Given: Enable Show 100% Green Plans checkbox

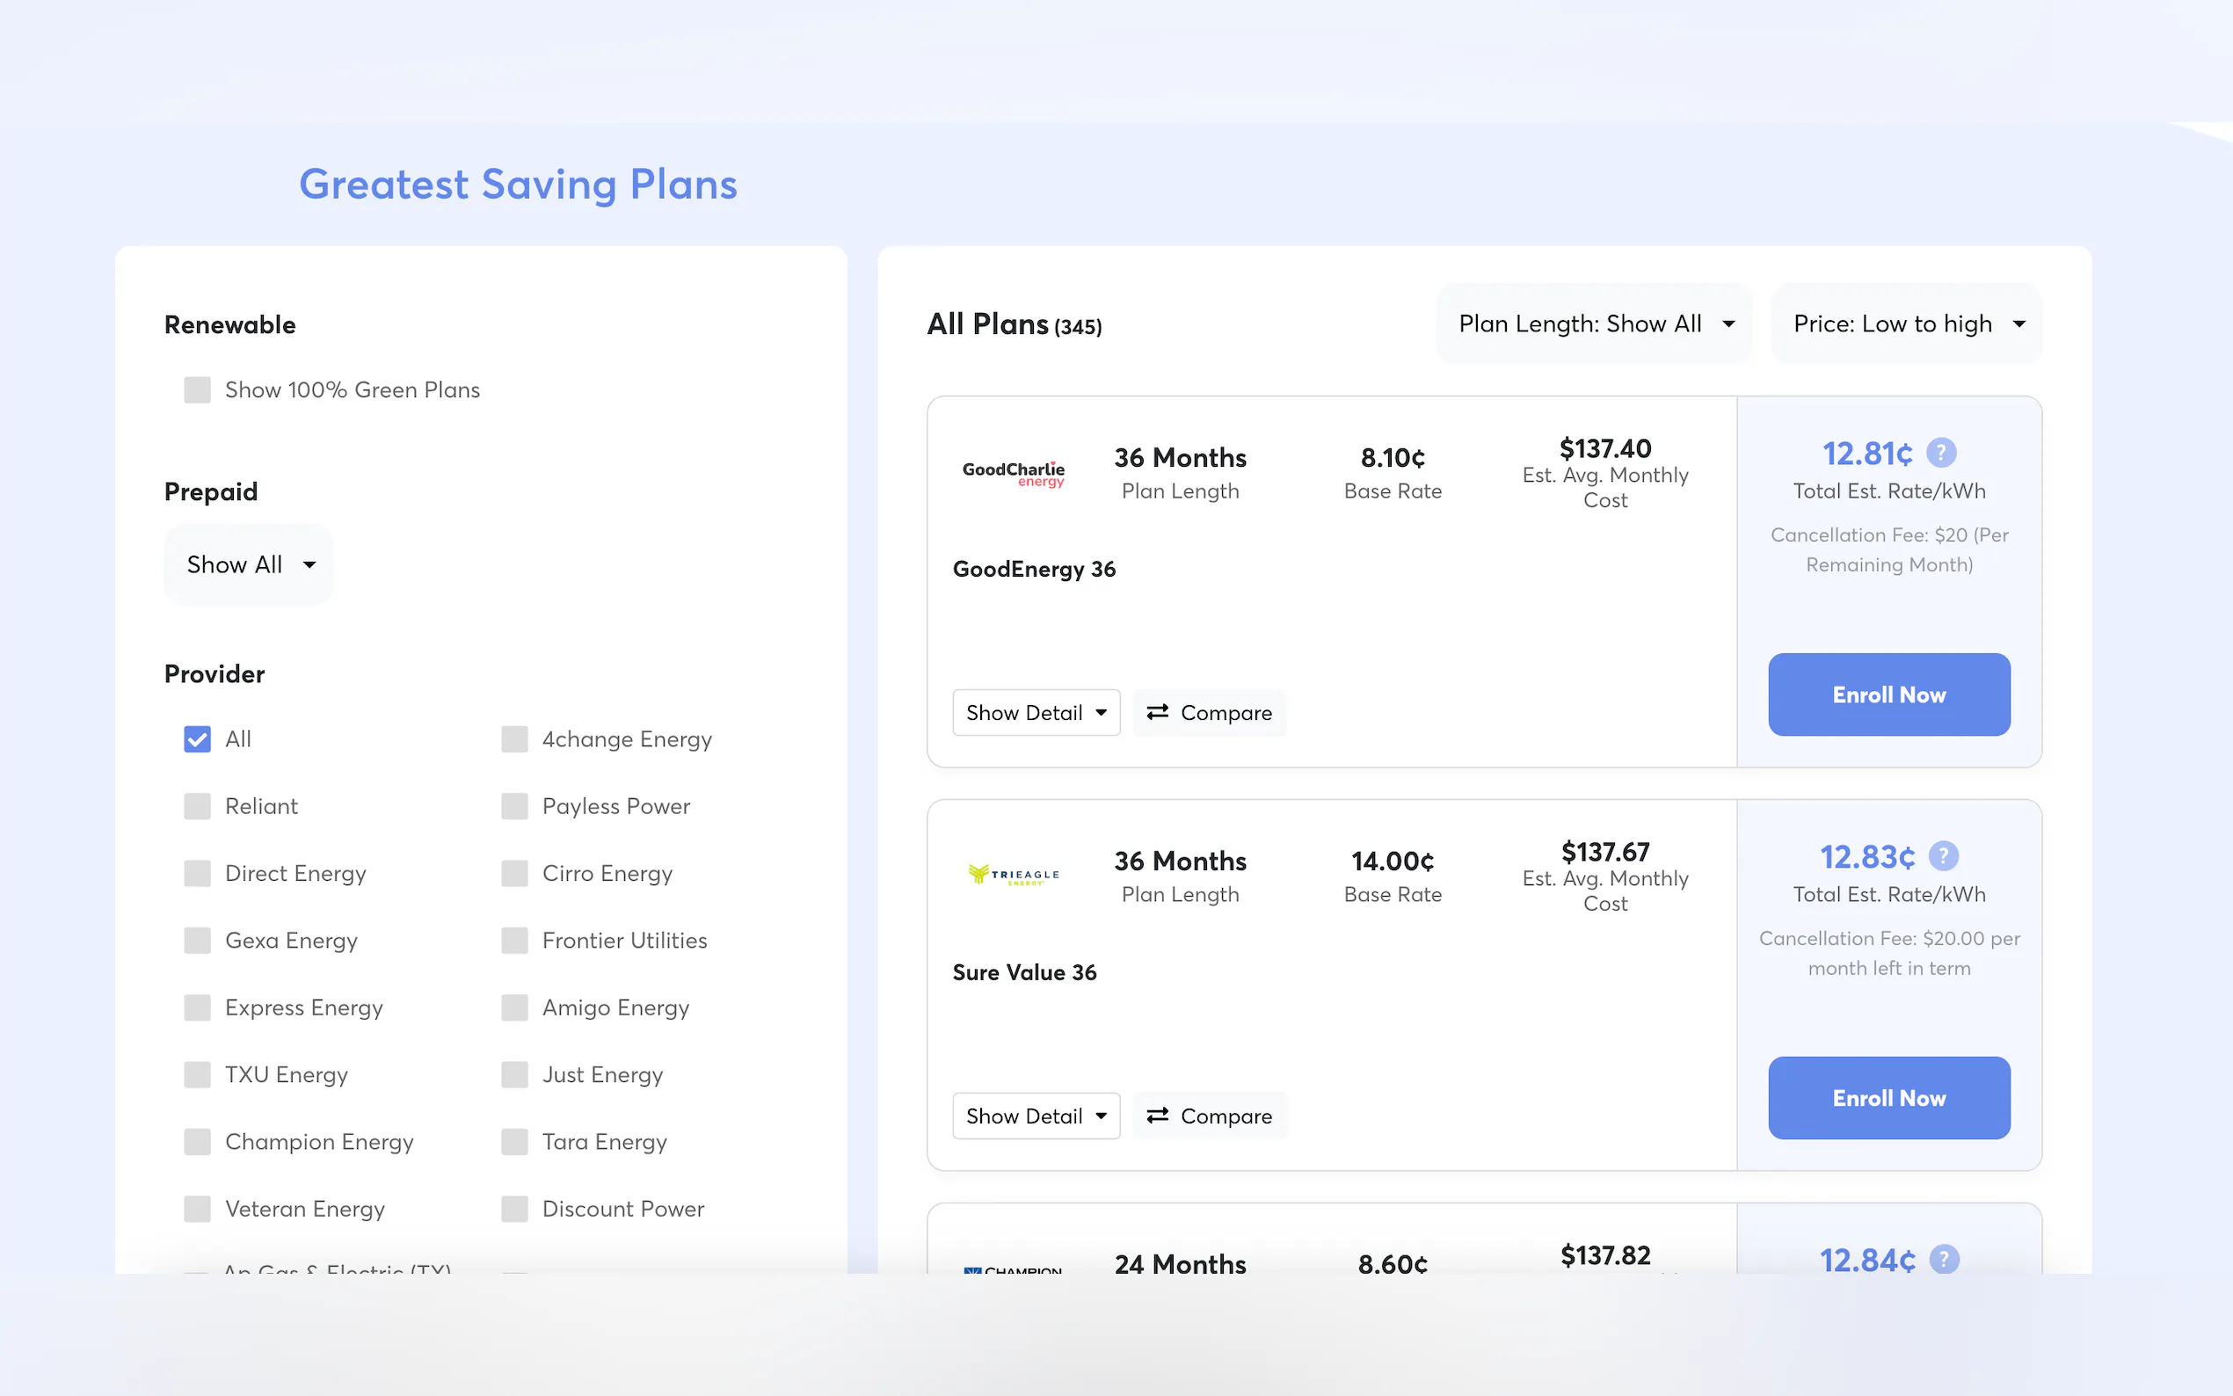Looking at the screenshot, I should [198, 389].
